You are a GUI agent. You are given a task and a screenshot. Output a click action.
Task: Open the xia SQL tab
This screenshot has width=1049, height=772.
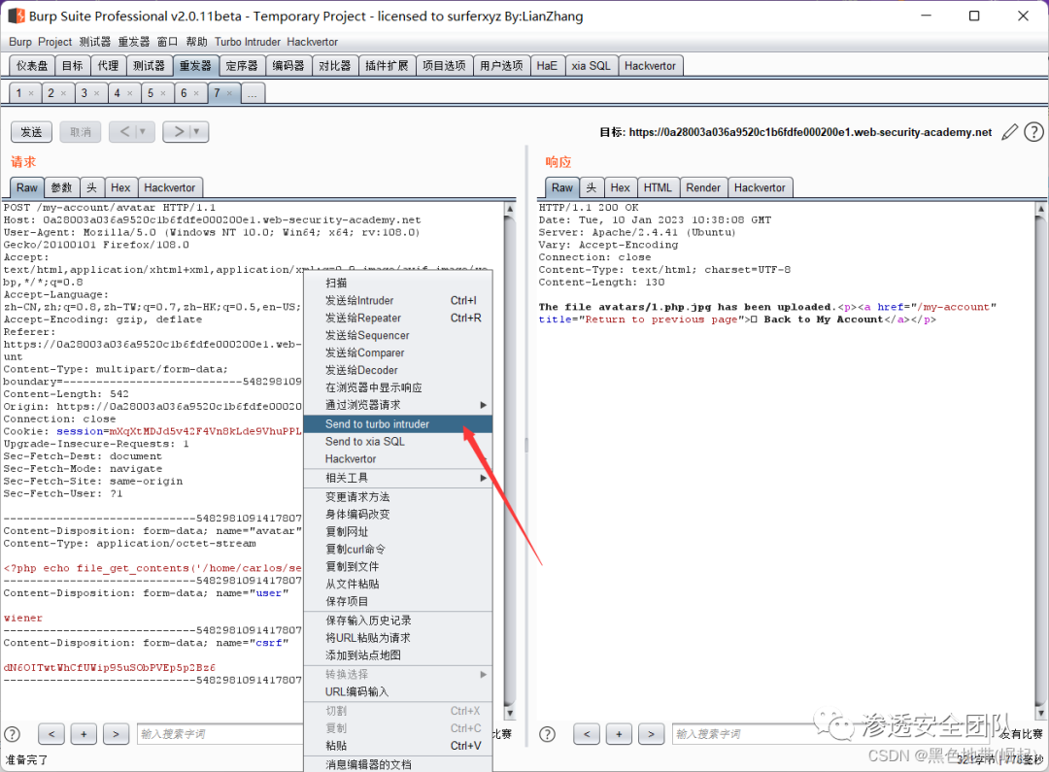591,66
